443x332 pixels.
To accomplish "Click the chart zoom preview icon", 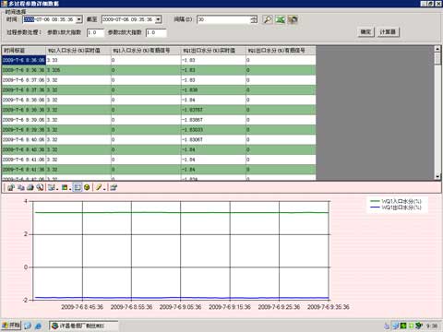I will 40,187.
